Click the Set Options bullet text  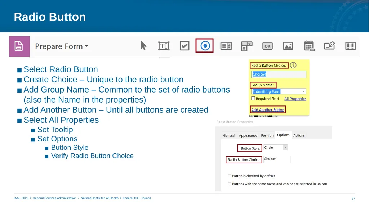click(x=57, y=139)
